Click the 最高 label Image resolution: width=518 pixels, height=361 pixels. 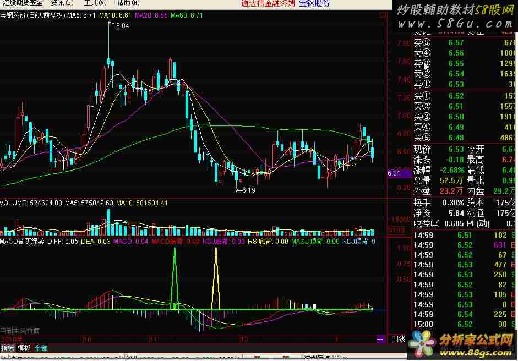tap(475, 160)
